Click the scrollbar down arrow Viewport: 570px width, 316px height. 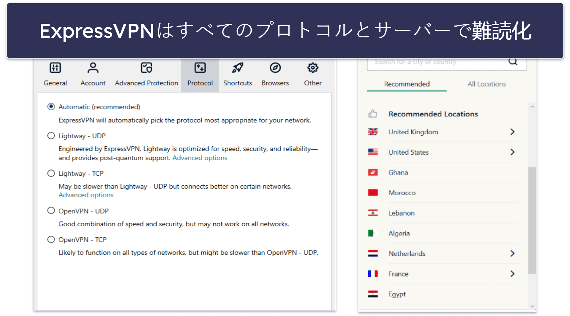(532, 306)
